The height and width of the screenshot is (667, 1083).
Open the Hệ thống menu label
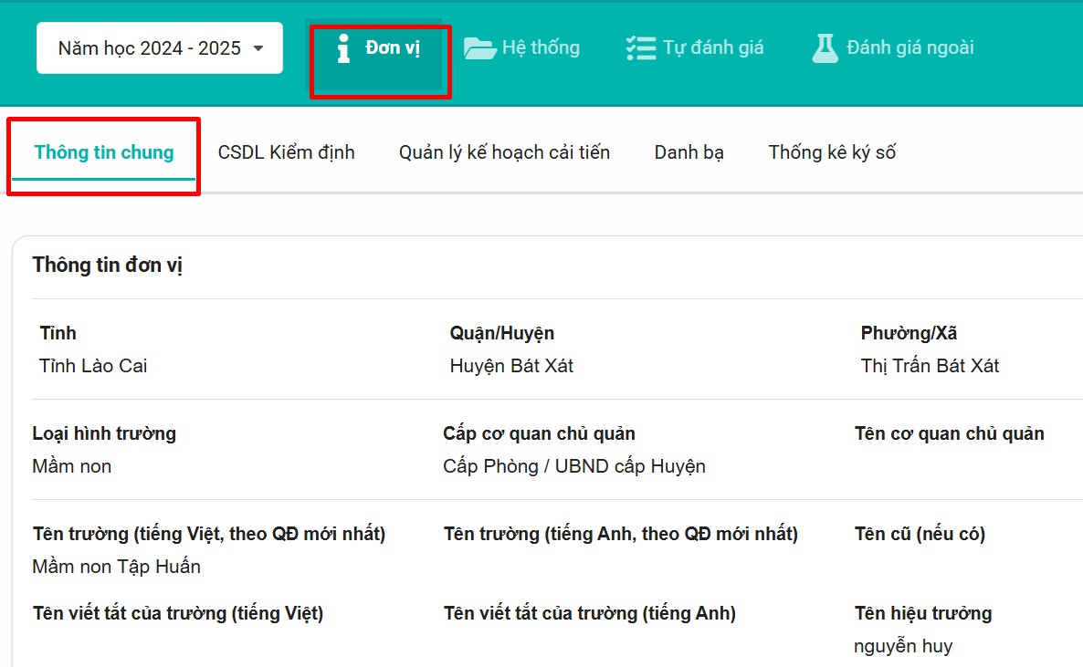click(541, 47)
